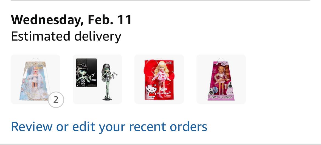The image size is (321, 145).
Task: Click the Estimated delivery label
Action: coord(66,36)
